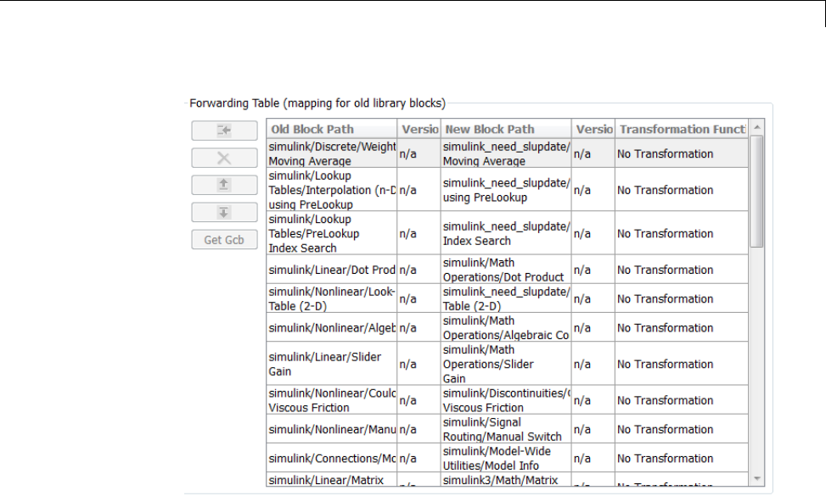The image size is (826, 496).
Task: Click the New Block Path column header
Action: [506, 130]
